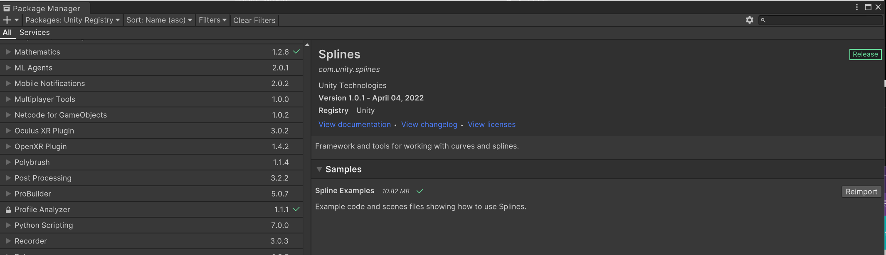Click the Splines package title
Image resolution: width=886 pixels, height=255 pixels.
(339, 54)
